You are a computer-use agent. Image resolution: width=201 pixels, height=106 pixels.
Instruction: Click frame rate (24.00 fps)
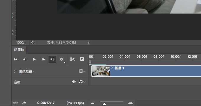75,103
